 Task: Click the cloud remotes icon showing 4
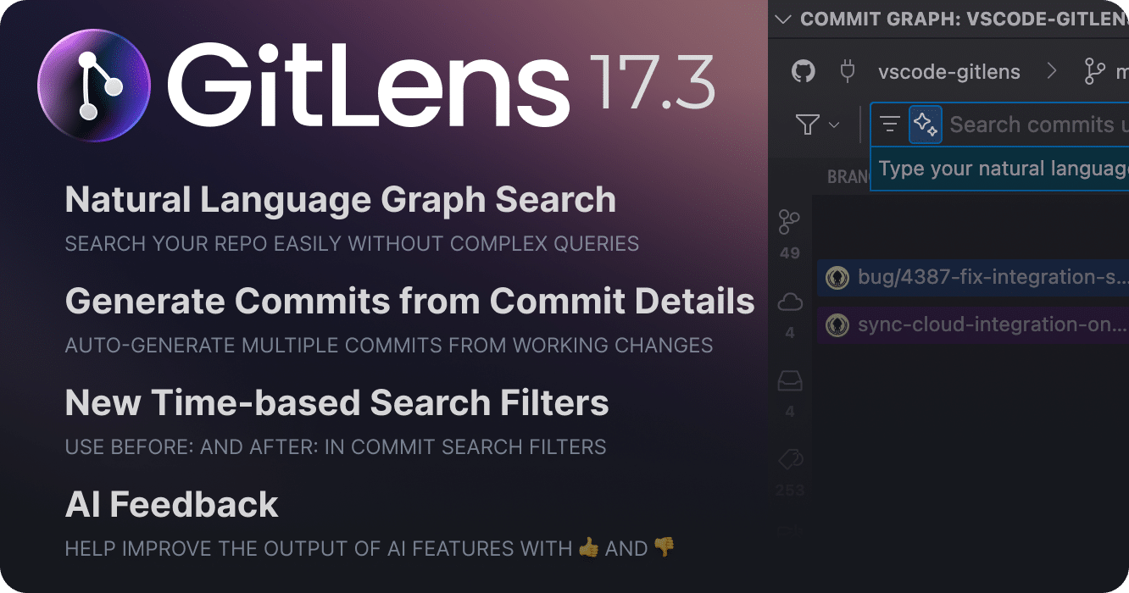(789, 302)
